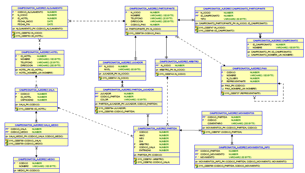Click the foreign key icon of SYS_C008752
Viewport: 305px width, 173px height.
click(14, 33)
